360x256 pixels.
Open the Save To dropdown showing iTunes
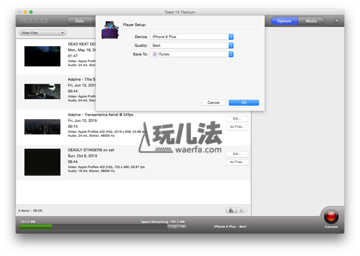click(x=192, y=54)
